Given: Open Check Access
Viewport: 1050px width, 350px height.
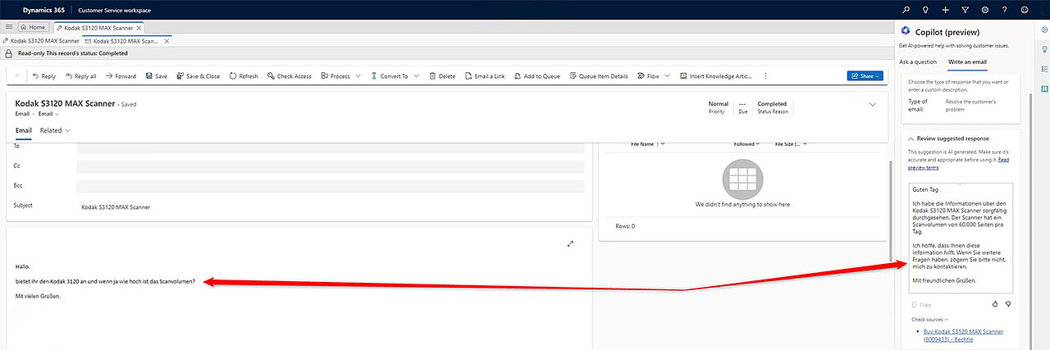Looking at the screenshot, I should [x=289, y=76].
